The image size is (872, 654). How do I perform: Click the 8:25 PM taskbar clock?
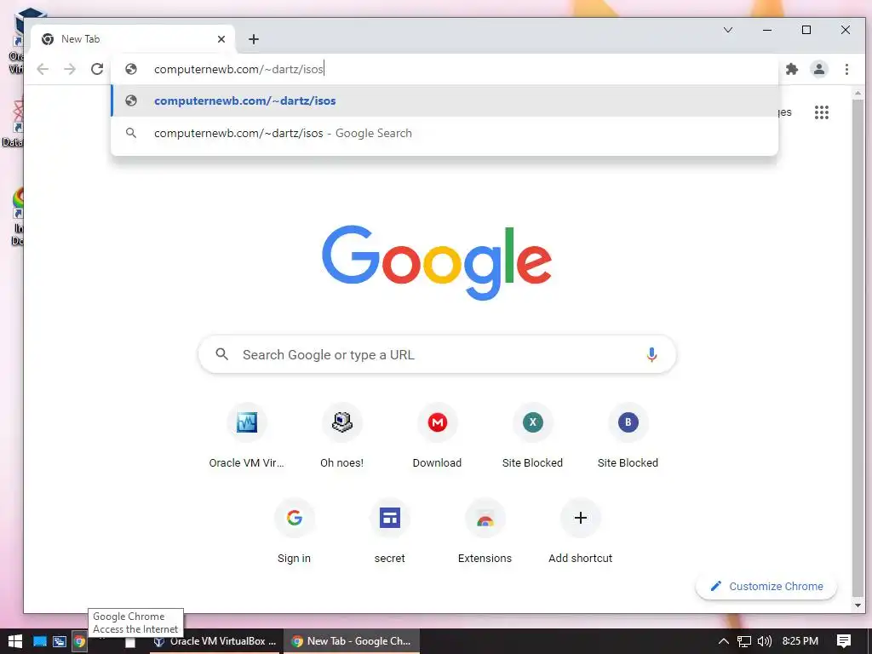click(800, 641)
